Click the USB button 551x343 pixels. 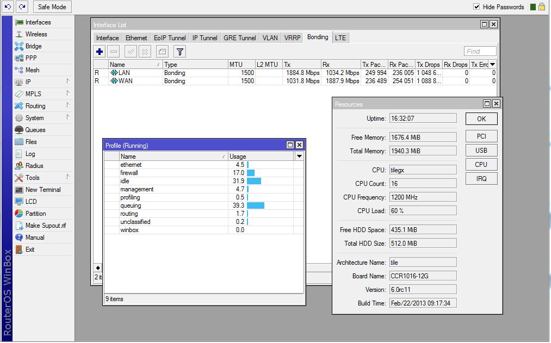481,150
